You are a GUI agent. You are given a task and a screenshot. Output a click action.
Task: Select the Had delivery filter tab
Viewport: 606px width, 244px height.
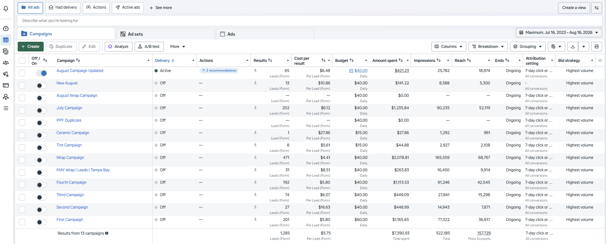pyautogui.click(x=63, y=8)
